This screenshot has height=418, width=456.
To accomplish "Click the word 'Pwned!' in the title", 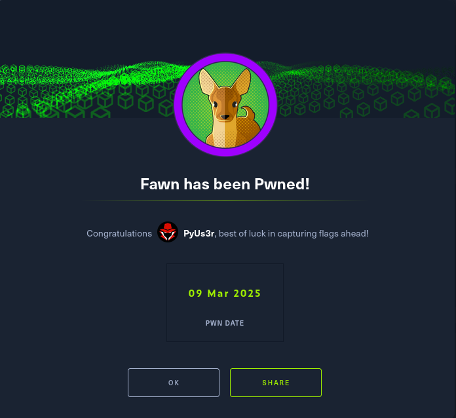I will [x=282, y=184].
